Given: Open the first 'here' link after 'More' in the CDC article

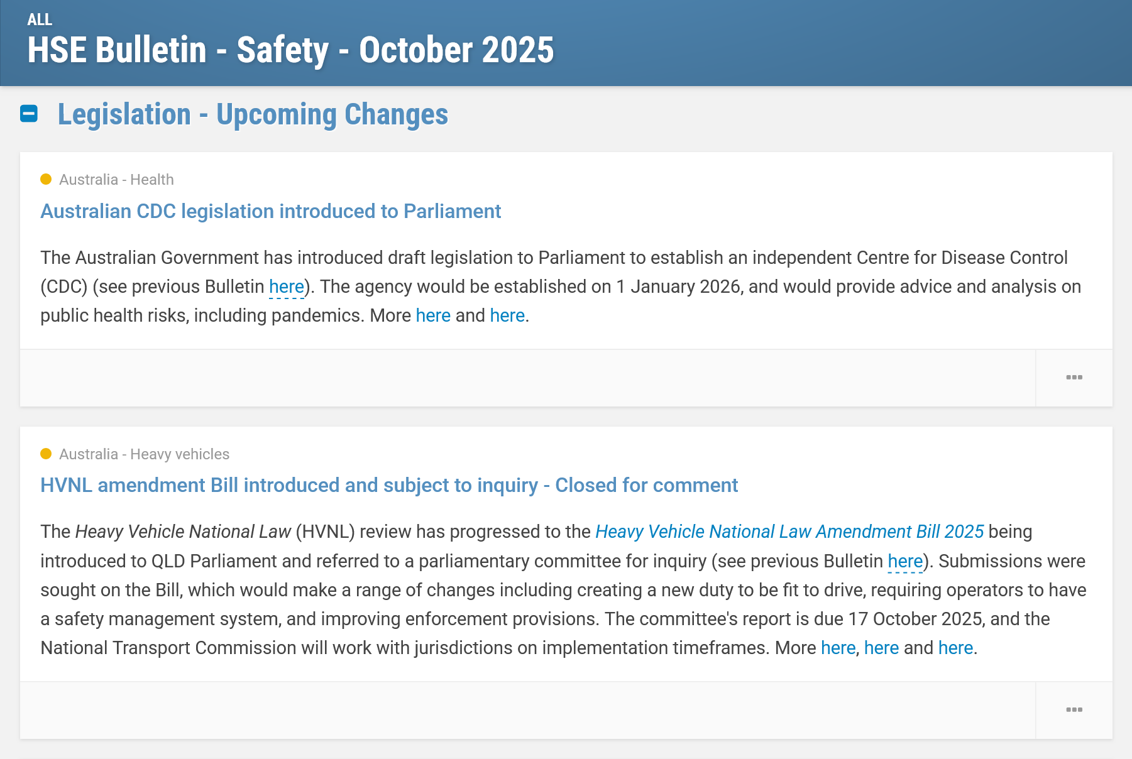Looking at the screenshot, I should 433,315.
